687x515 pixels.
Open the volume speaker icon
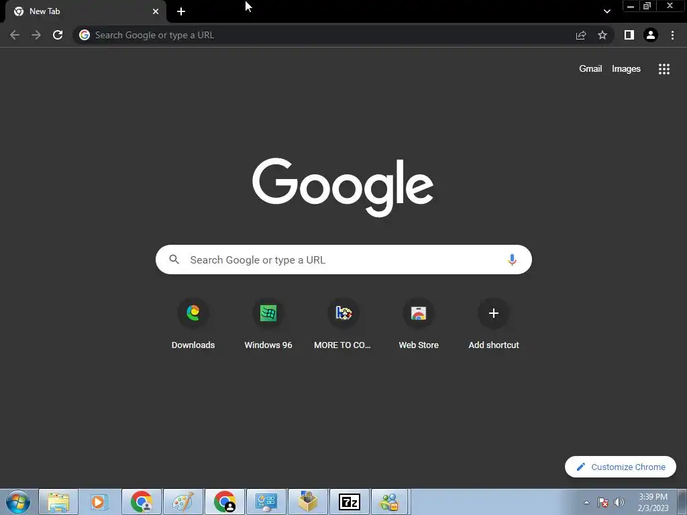[x=619, y=502]
